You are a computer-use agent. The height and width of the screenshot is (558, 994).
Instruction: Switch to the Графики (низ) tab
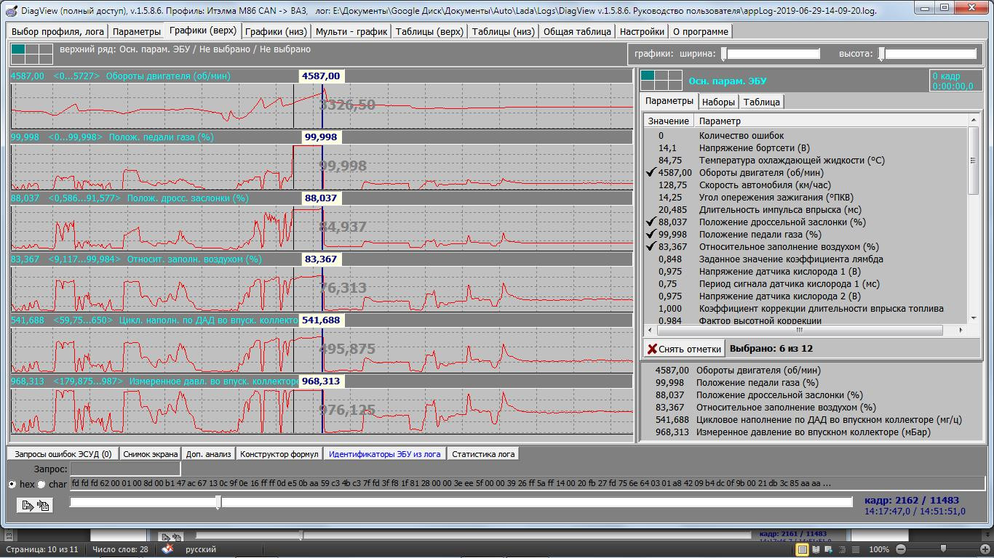coord(276,32)
